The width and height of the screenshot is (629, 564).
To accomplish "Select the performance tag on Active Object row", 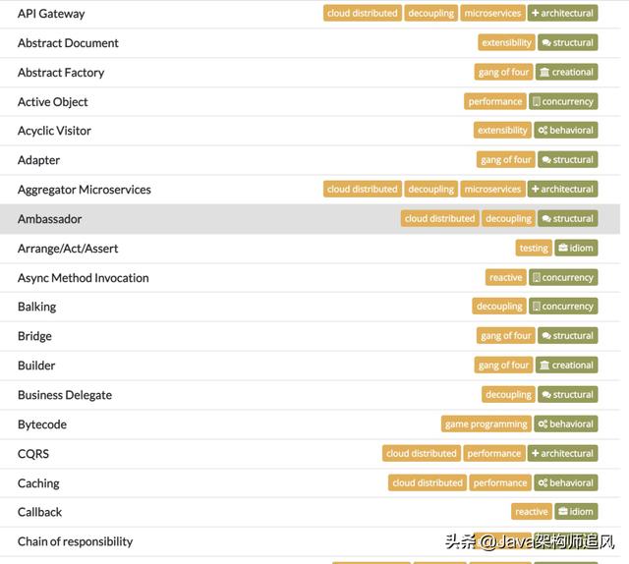I will (495, 101).
